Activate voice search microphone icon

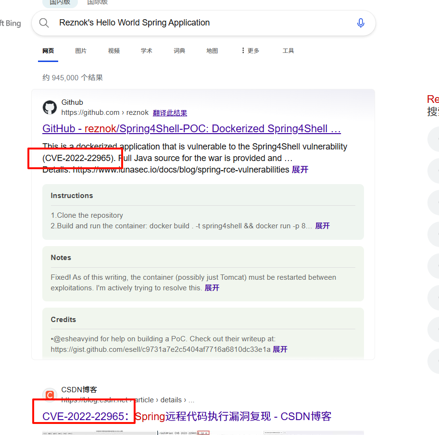click(361, 23)
